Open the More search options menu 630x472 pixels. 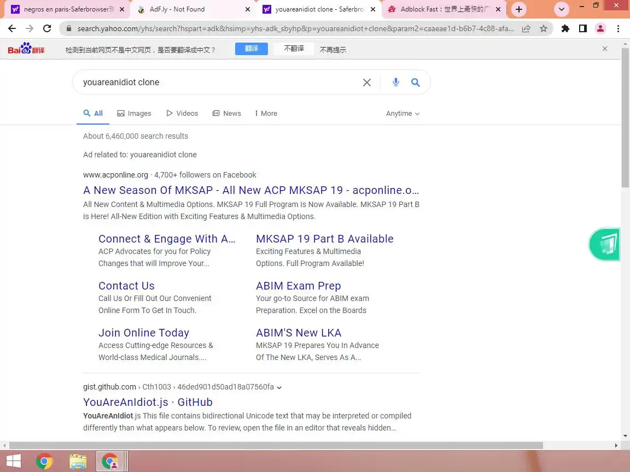click(x=266, y=113)
